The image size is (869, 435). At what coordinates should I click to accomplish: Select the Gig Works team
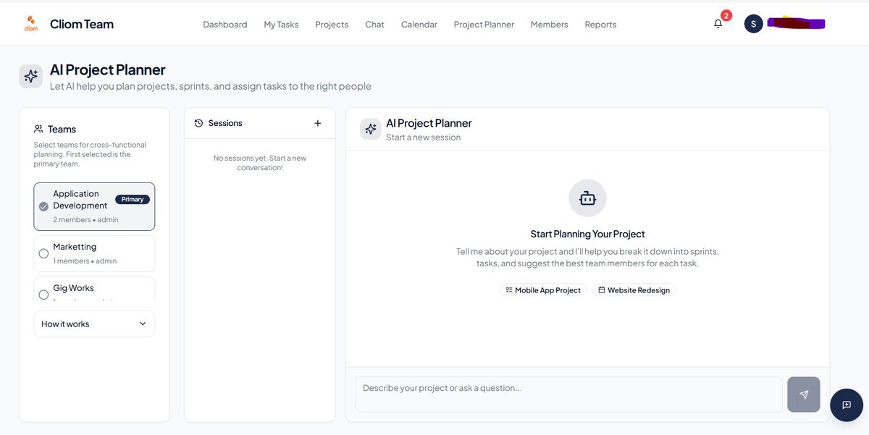point(94,290)
